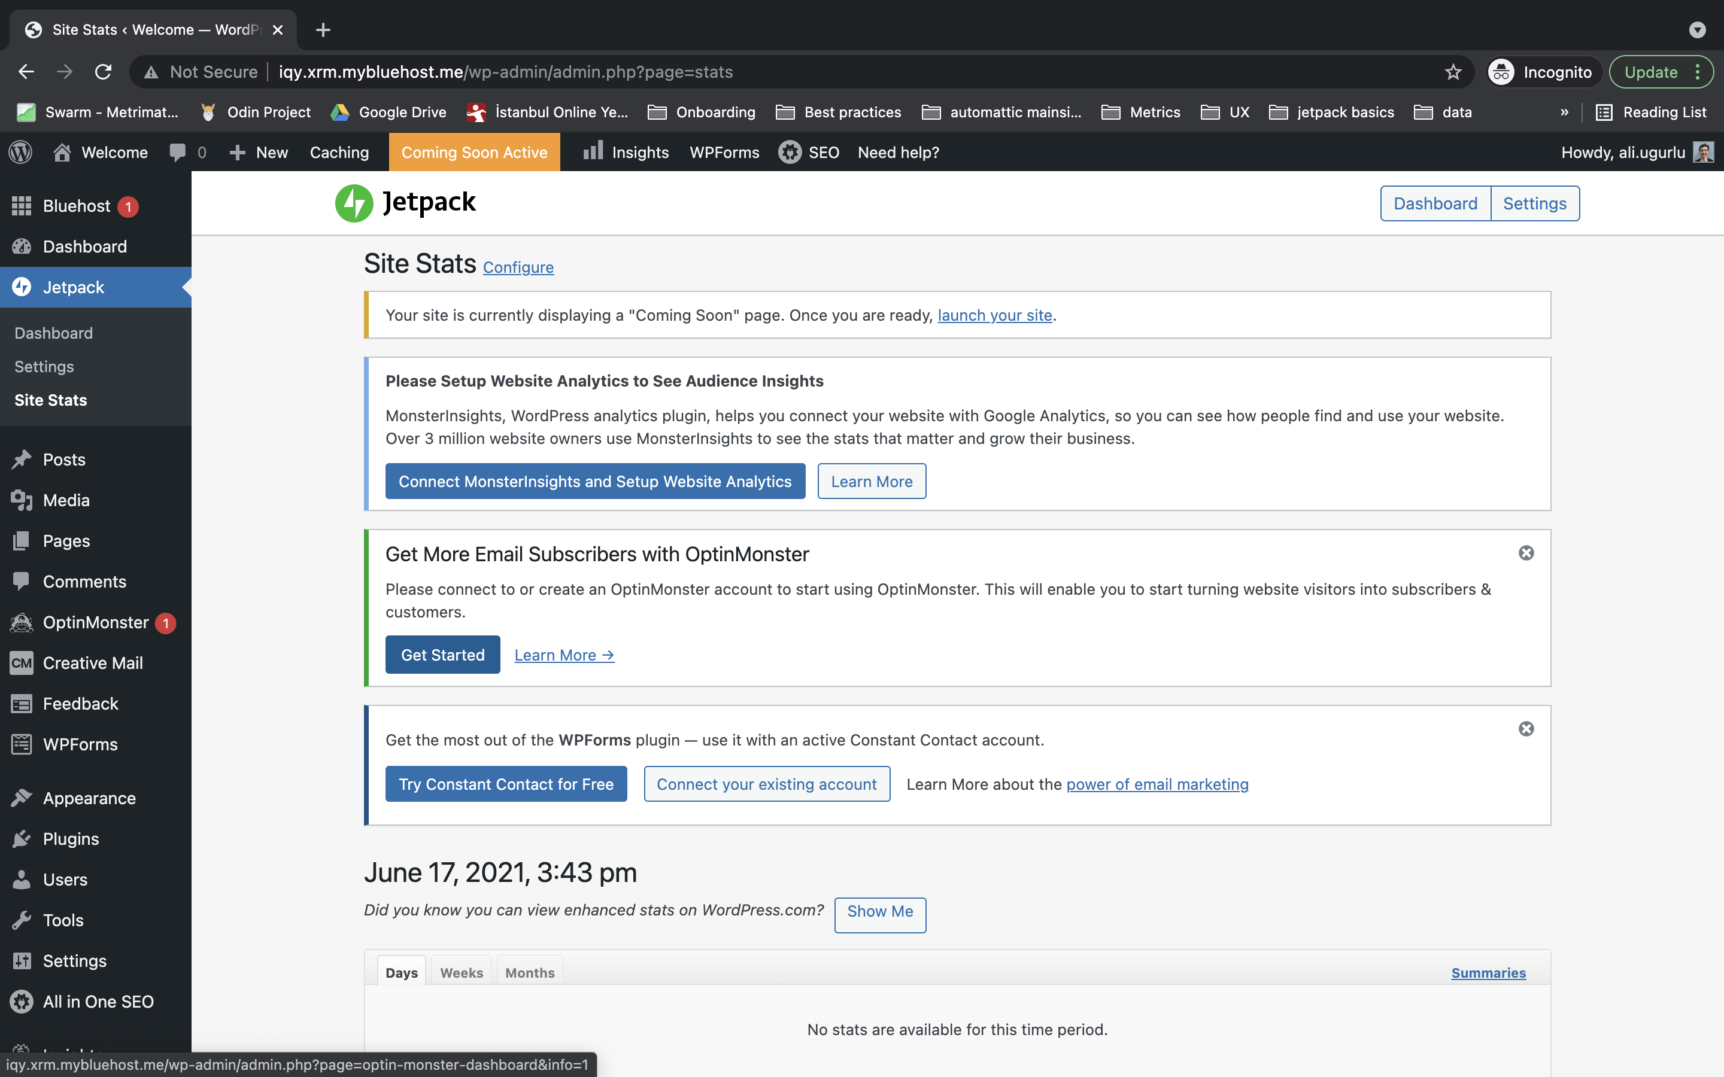Click the Coming Soon Active admin bar item

pos(475,153)
